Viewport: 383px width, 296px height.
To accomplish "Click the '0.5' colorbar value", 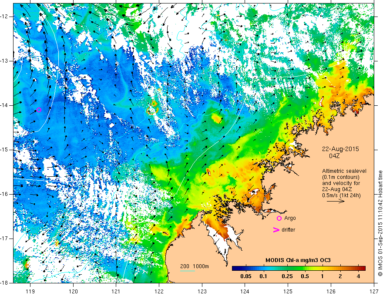I will pos(305,276).
